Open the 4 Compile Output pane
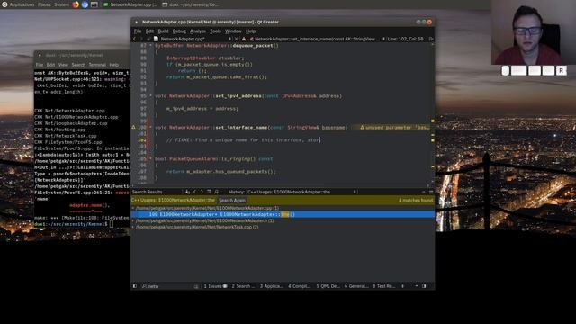 [x=300, y=286]
